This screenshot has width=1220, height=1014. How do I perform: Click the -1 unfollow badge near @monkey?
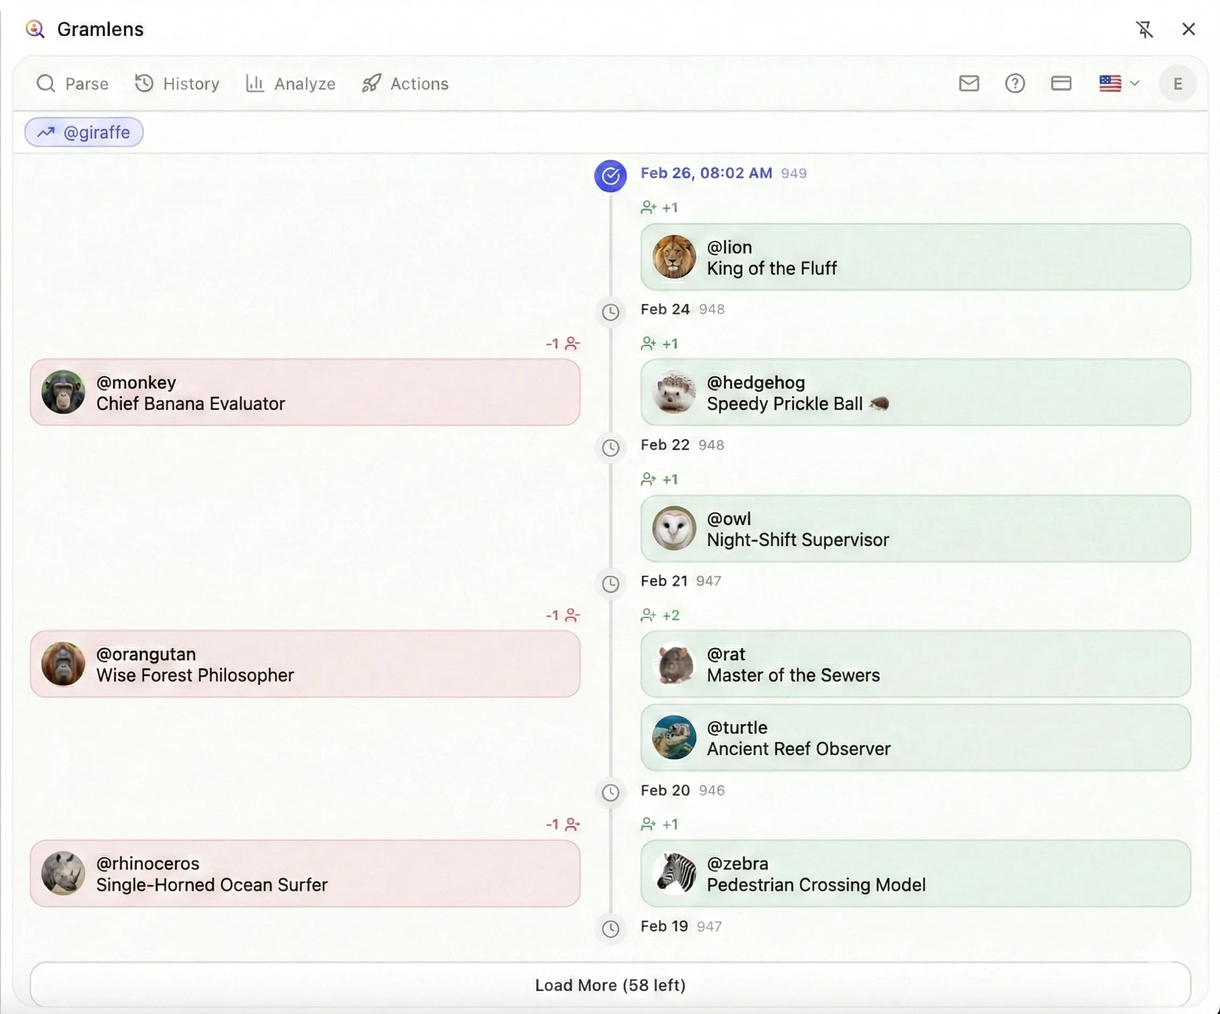[561, 343]
